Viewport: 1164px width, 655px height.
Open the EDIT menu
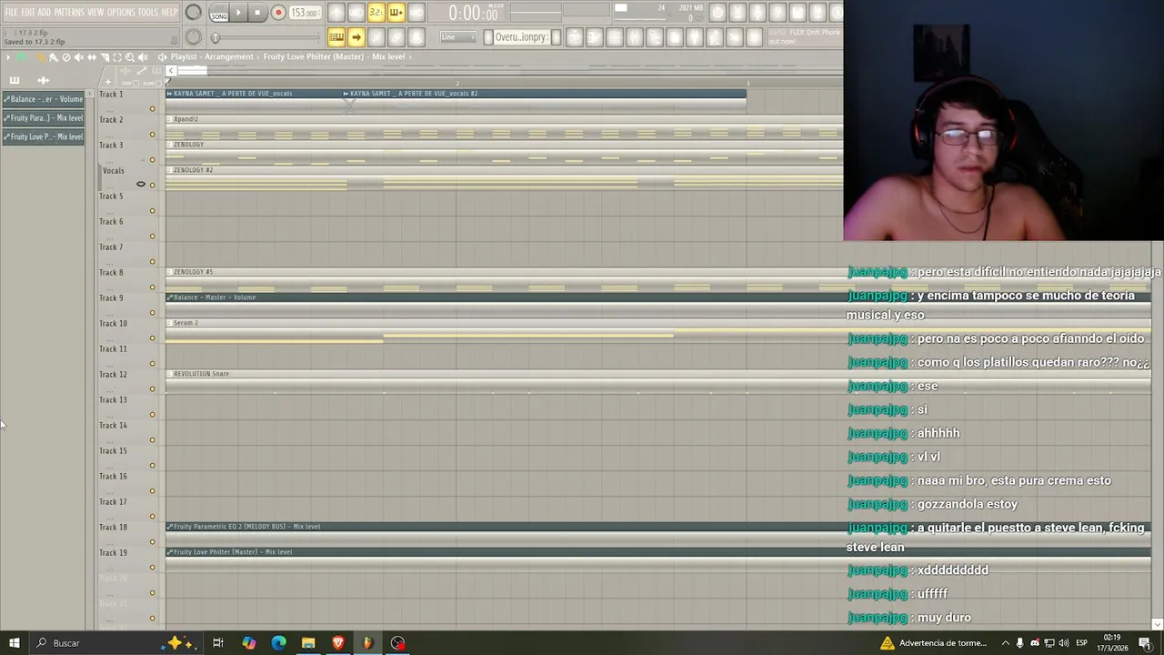tap(28, 13)
